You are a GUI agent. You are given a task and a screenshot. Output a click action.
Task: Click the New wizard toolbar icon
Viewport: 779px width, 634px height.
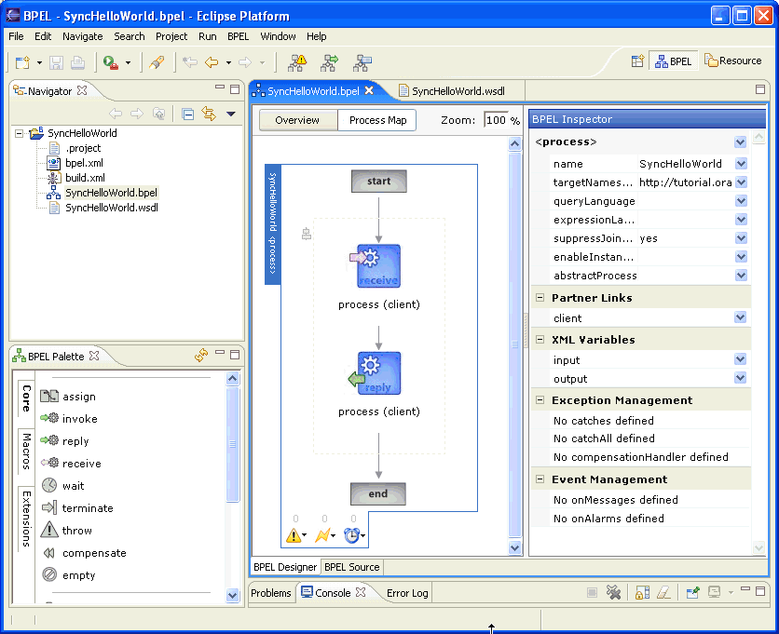click(22, 62)
